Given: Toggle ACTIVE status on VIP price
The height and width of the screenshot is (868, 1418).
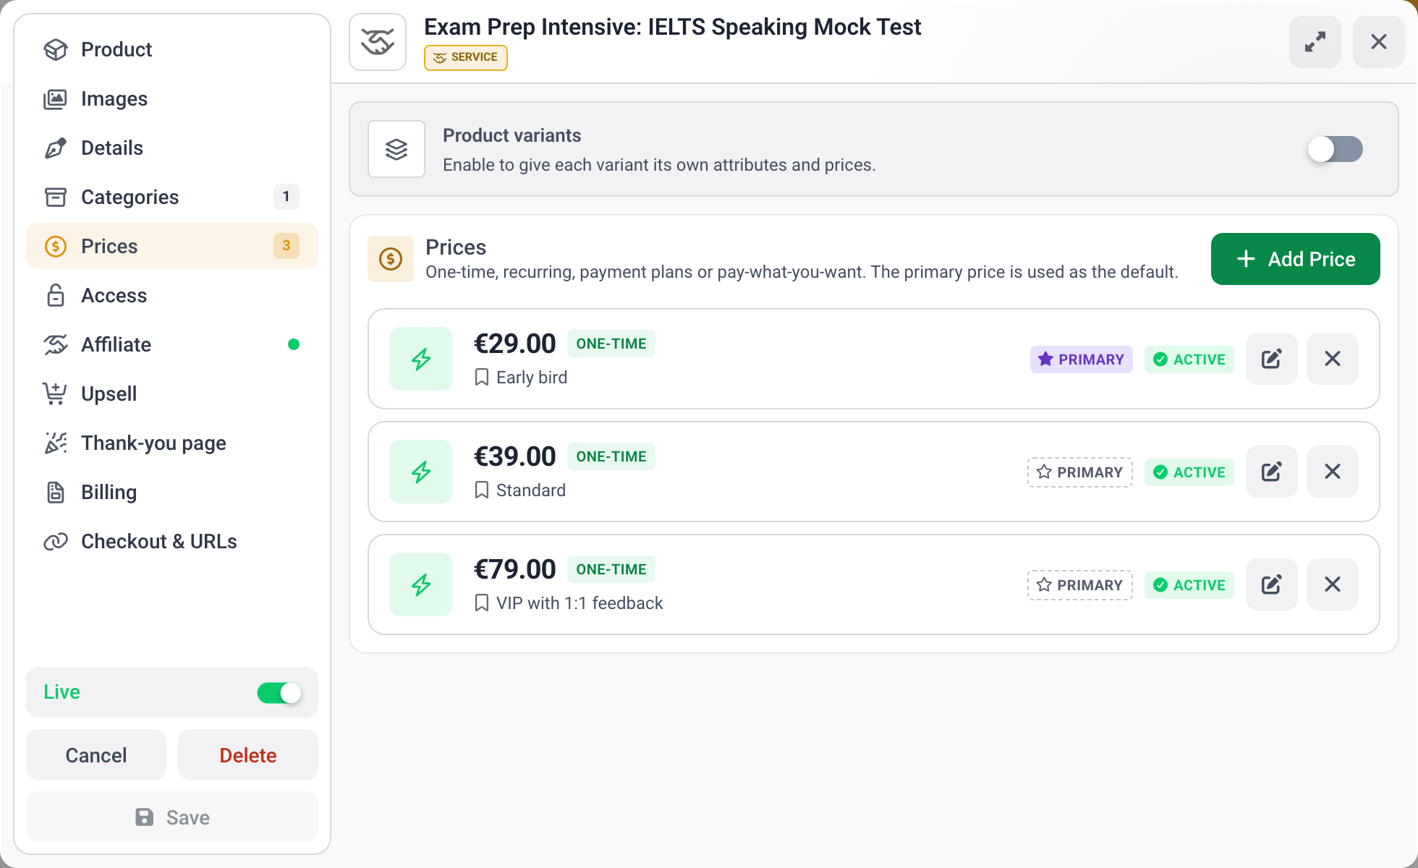Looking at the screenshot, I should tap(1189, 585).
